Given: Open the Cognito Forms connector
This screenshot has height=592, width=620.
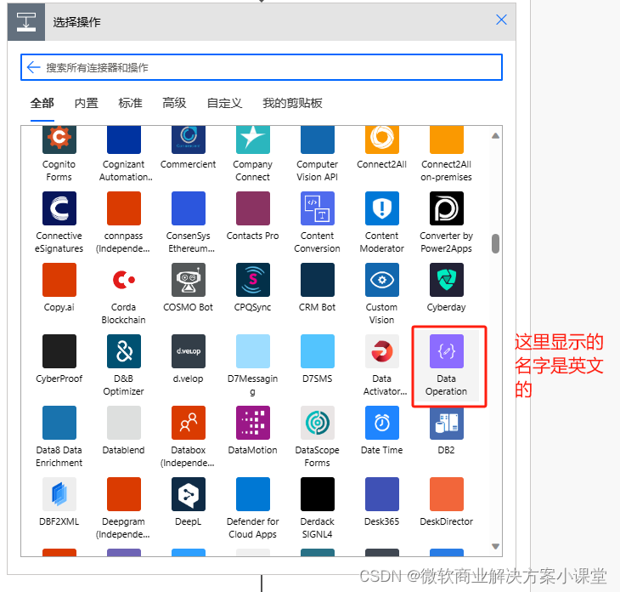Looking at the screenshot, I should 59,140.
